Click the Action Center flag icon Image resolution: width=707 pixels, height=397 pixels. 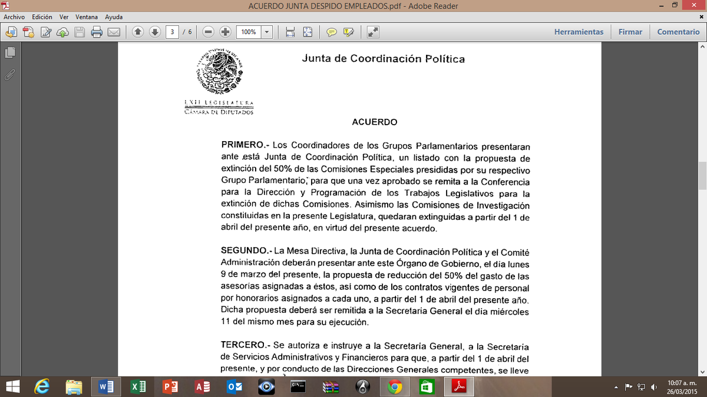coord(628,387)
